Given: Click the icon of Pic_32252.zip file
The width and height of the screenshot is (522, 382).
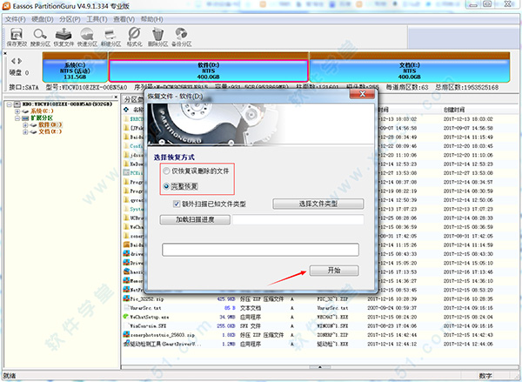Looking at the screenshot, I should point(126,298).
